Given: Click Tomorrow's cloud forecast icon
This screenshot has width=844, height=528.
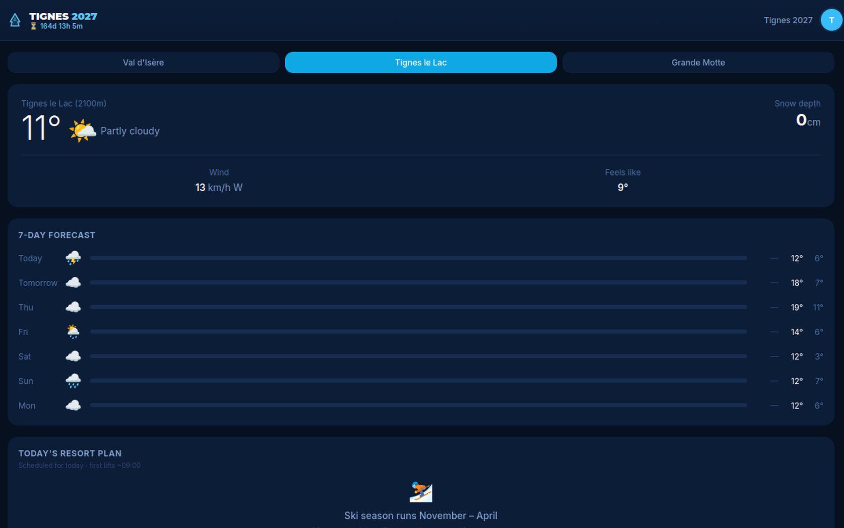Looking at the screenshot, I should click(x=73, y=283).
